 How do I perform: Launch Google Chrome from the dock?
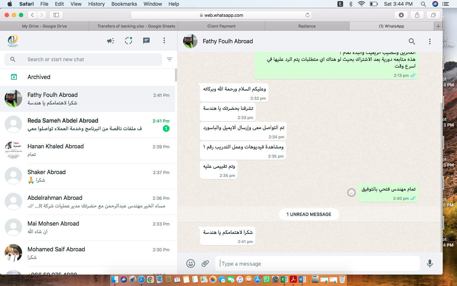coord(151,279)
